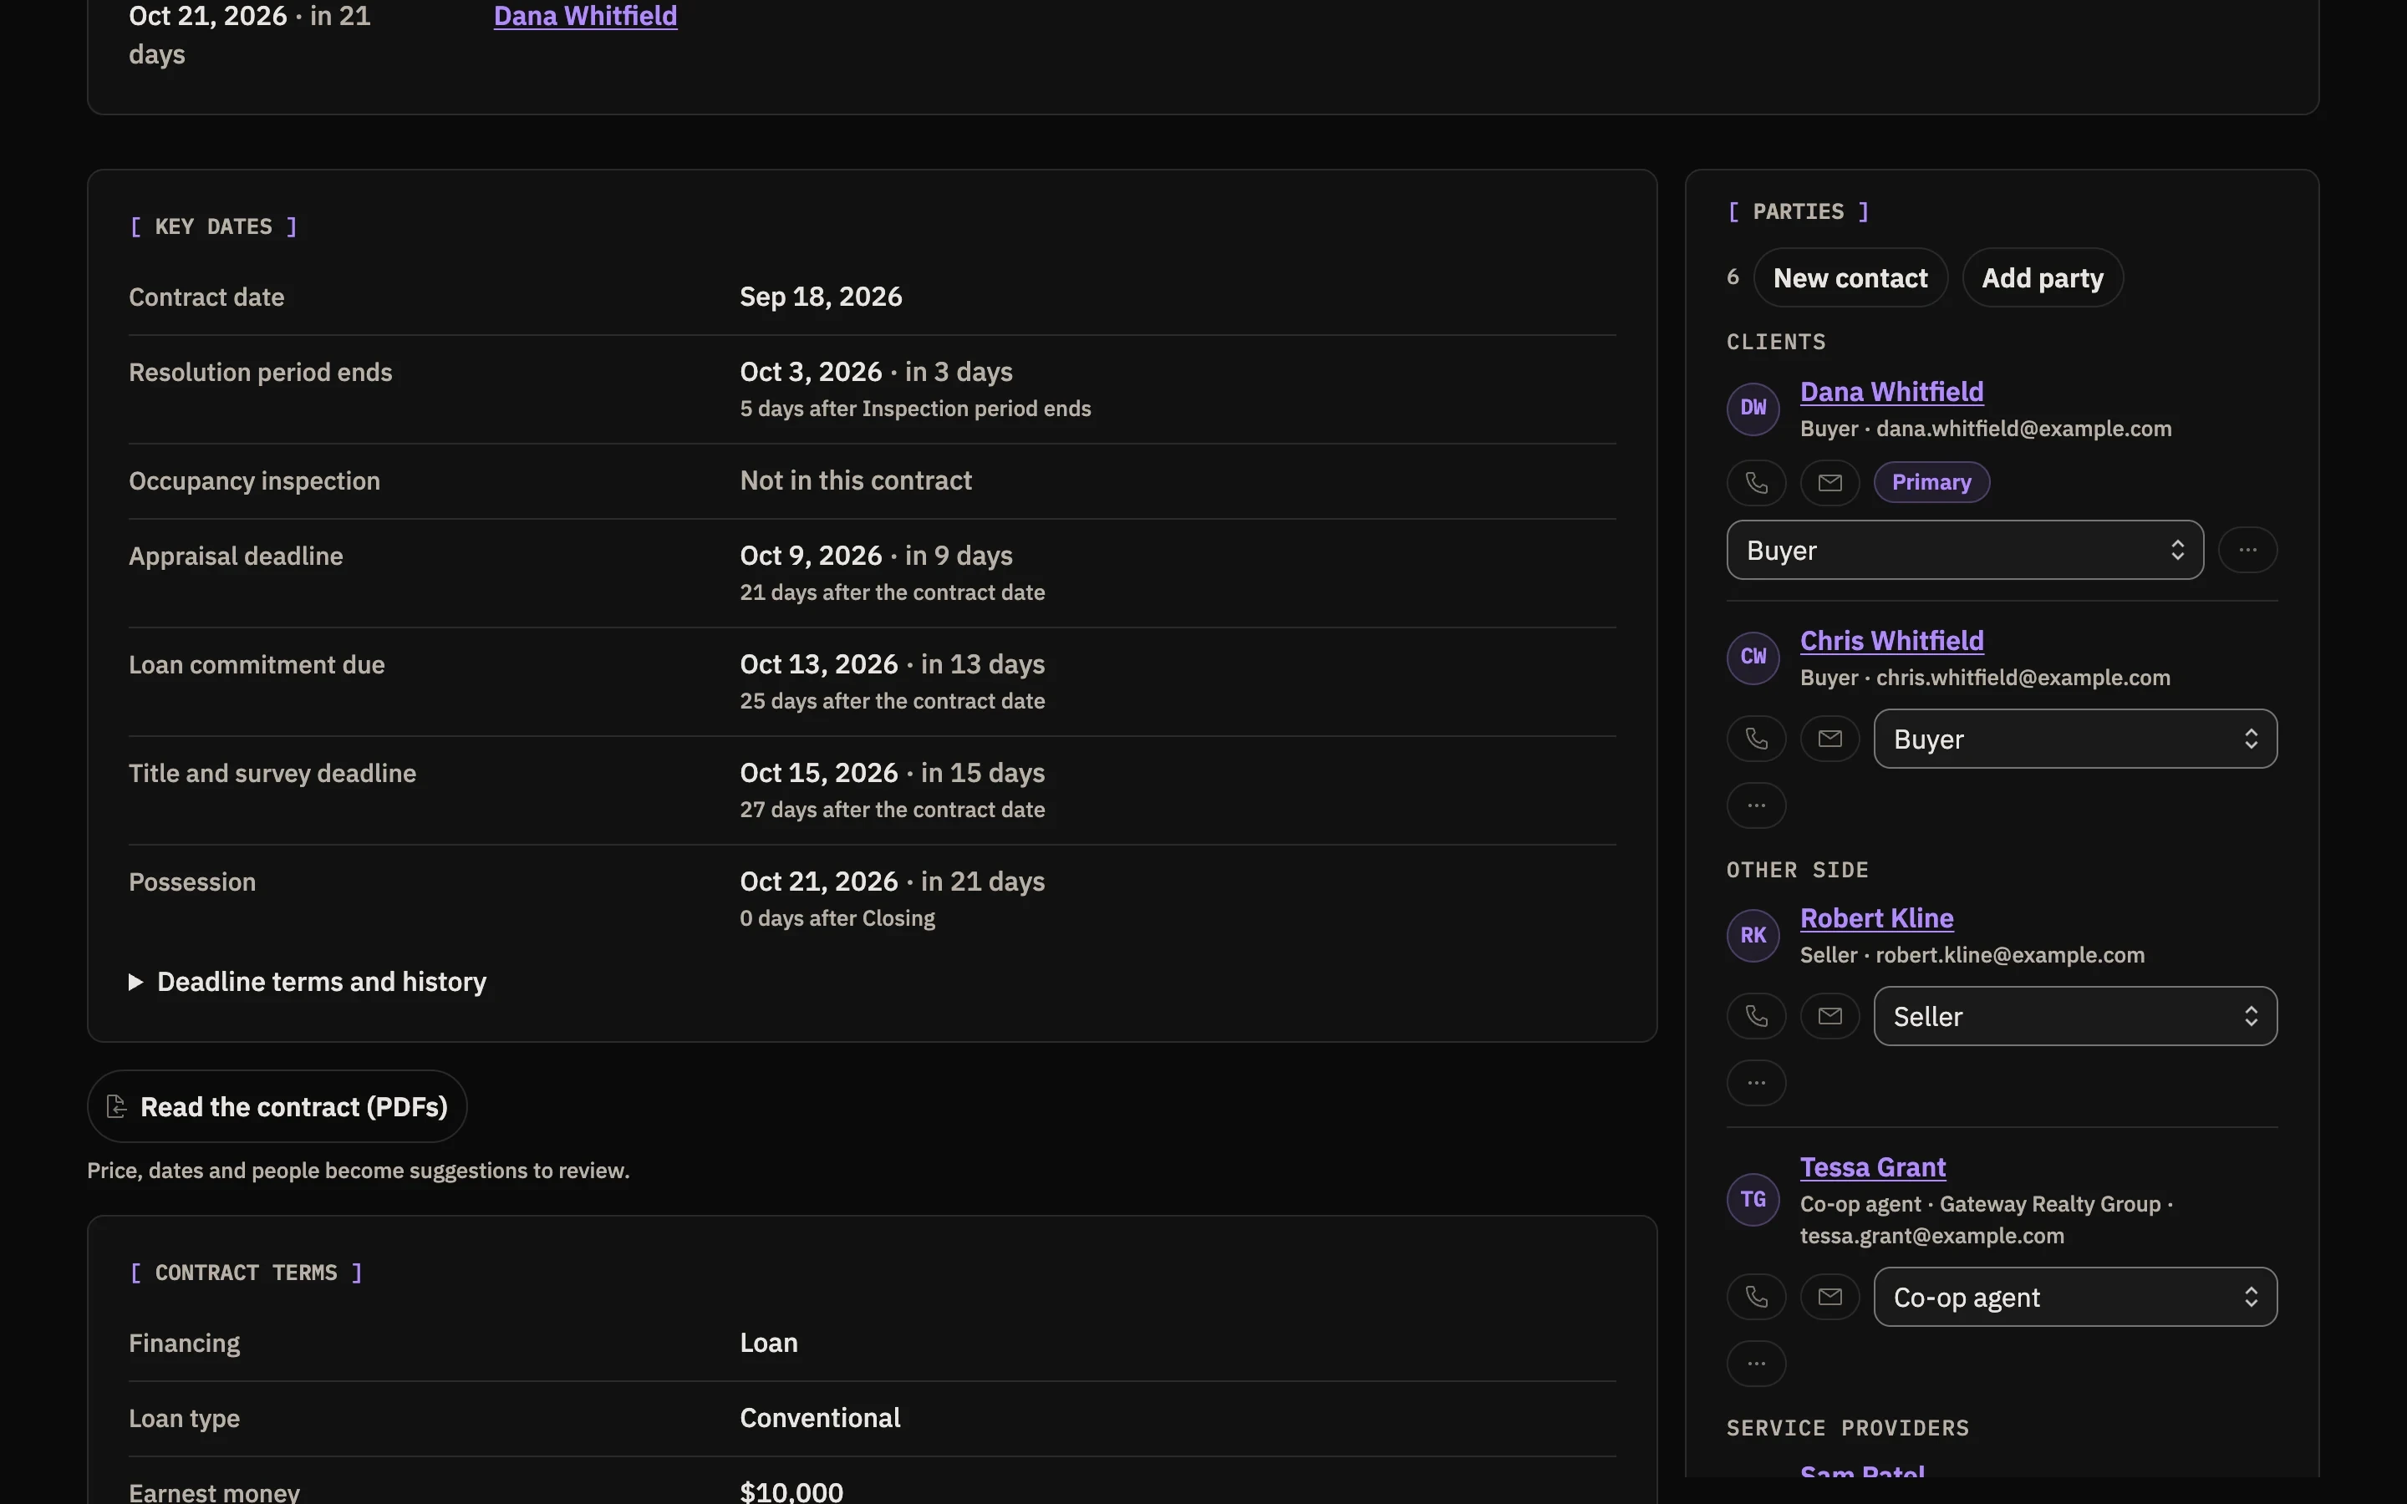Viewport: 2407px width, 1504px height.
Task: Click 'Oct 9, 2026 · in 9 days' value
Action: 876,555
